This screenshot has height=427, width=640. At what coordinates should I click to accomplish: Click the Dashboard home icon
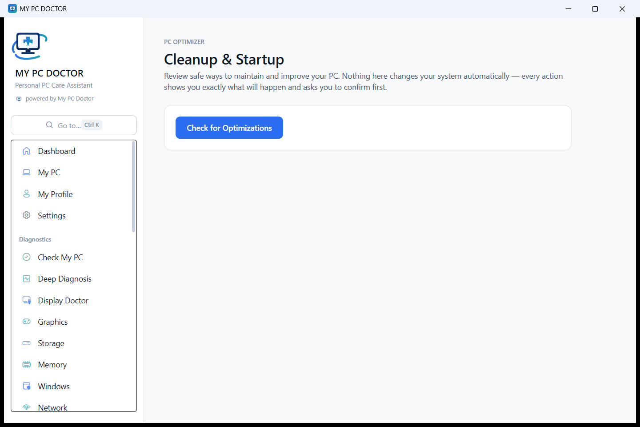point(27,151)
